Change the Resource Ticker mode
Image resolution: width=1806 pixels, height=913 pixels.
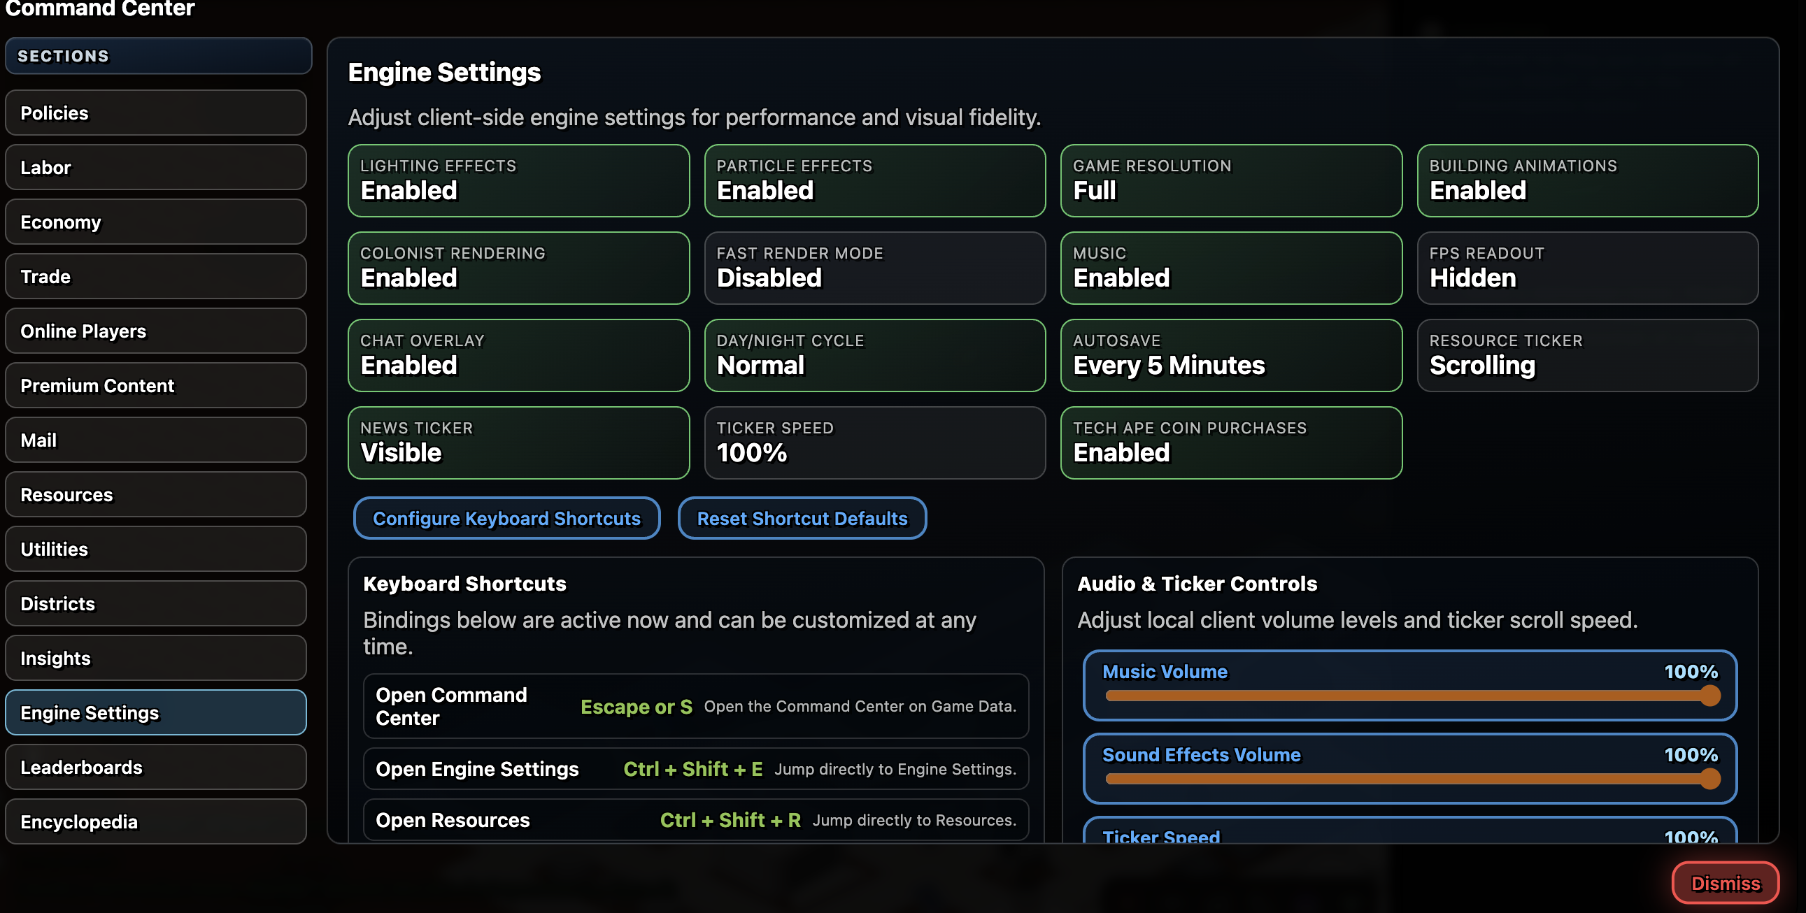pyautogui.click(x=1587, y=356)
